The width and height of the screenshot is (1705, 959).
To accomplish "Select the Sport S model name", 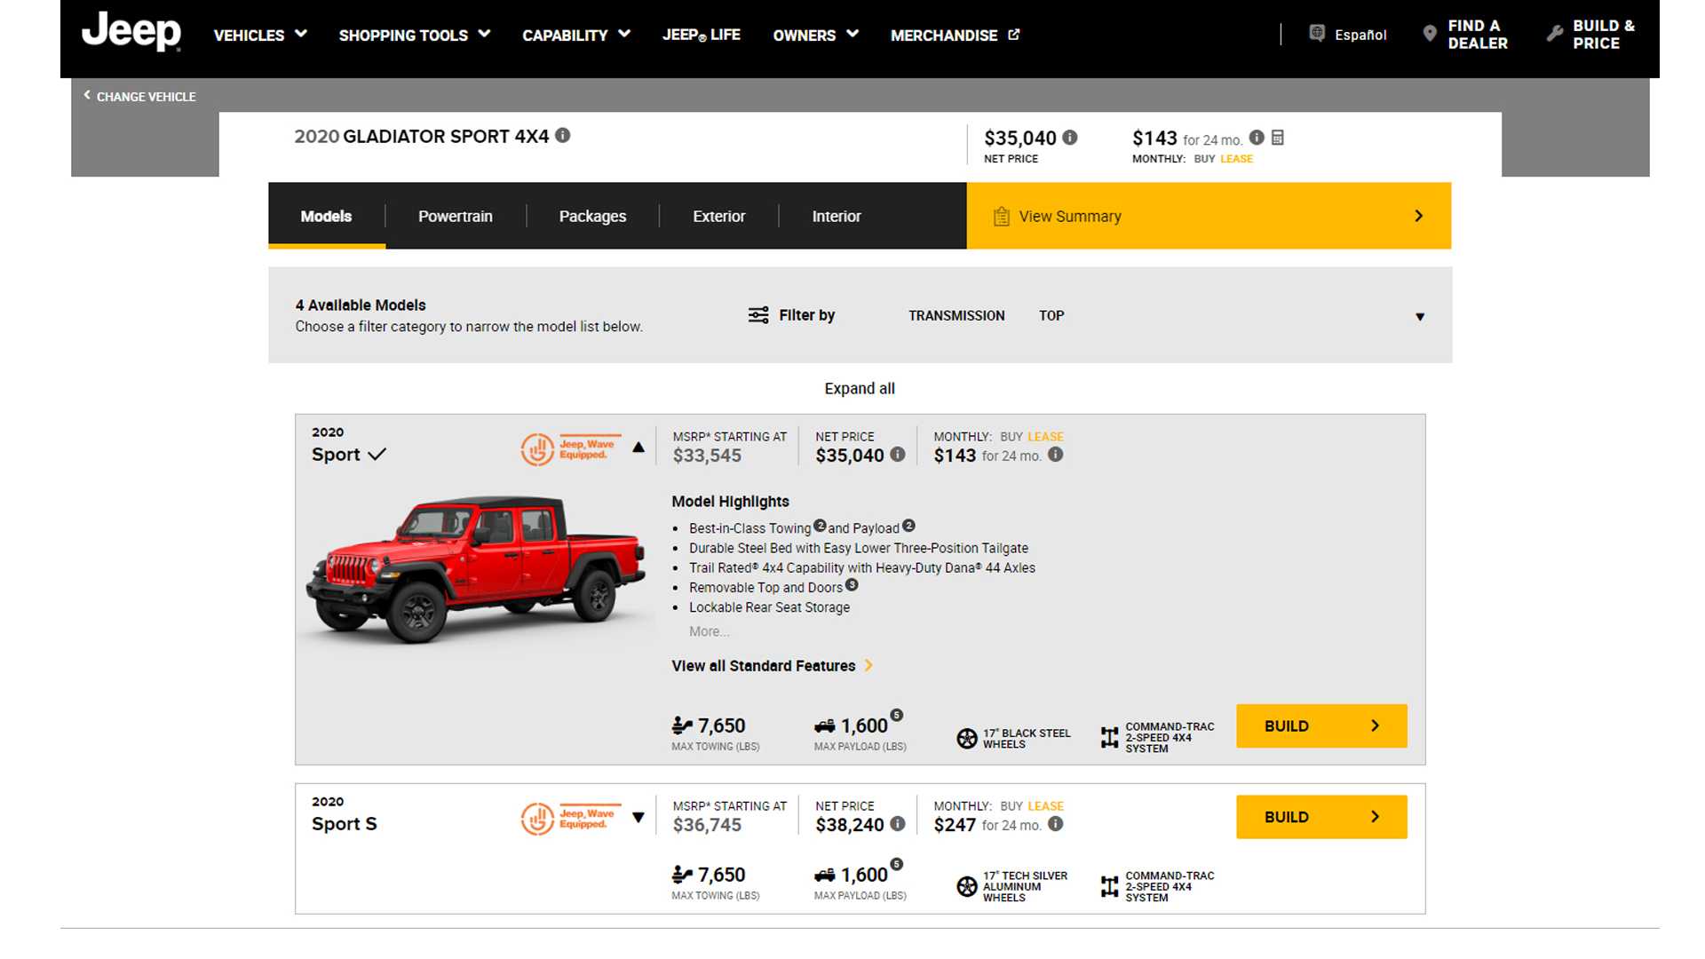I will (345, 824).
